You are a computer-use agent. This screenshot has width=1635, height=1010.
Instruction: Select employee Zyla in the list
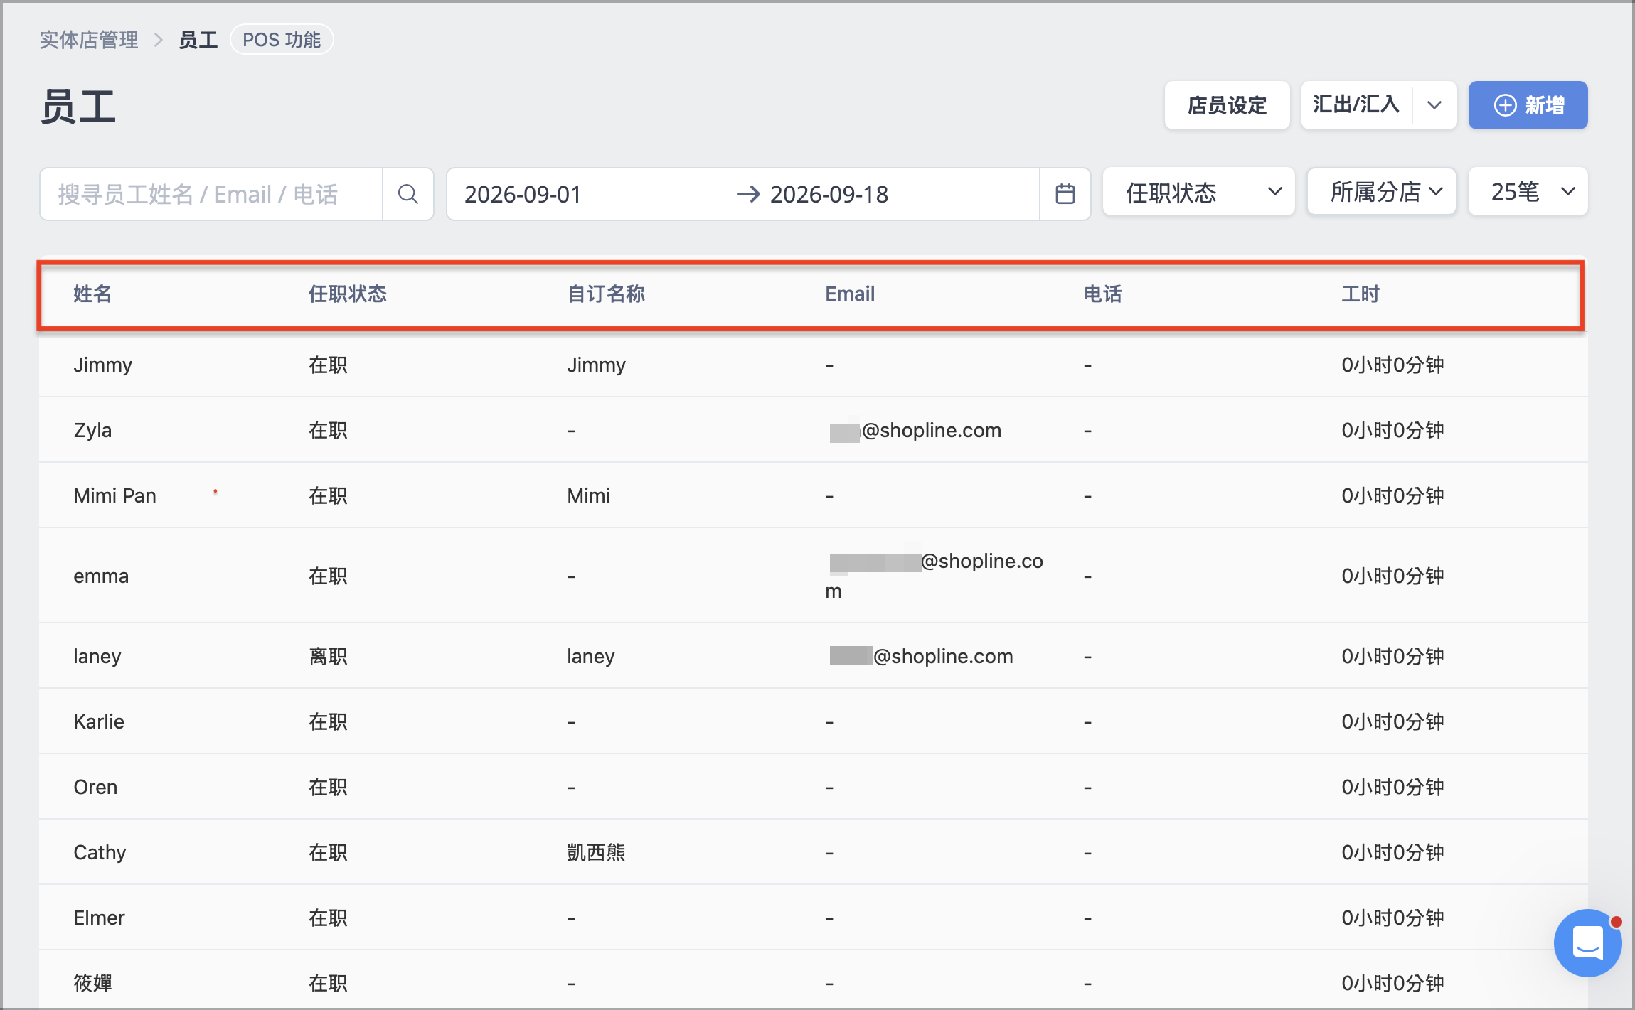tap(92, 430)
